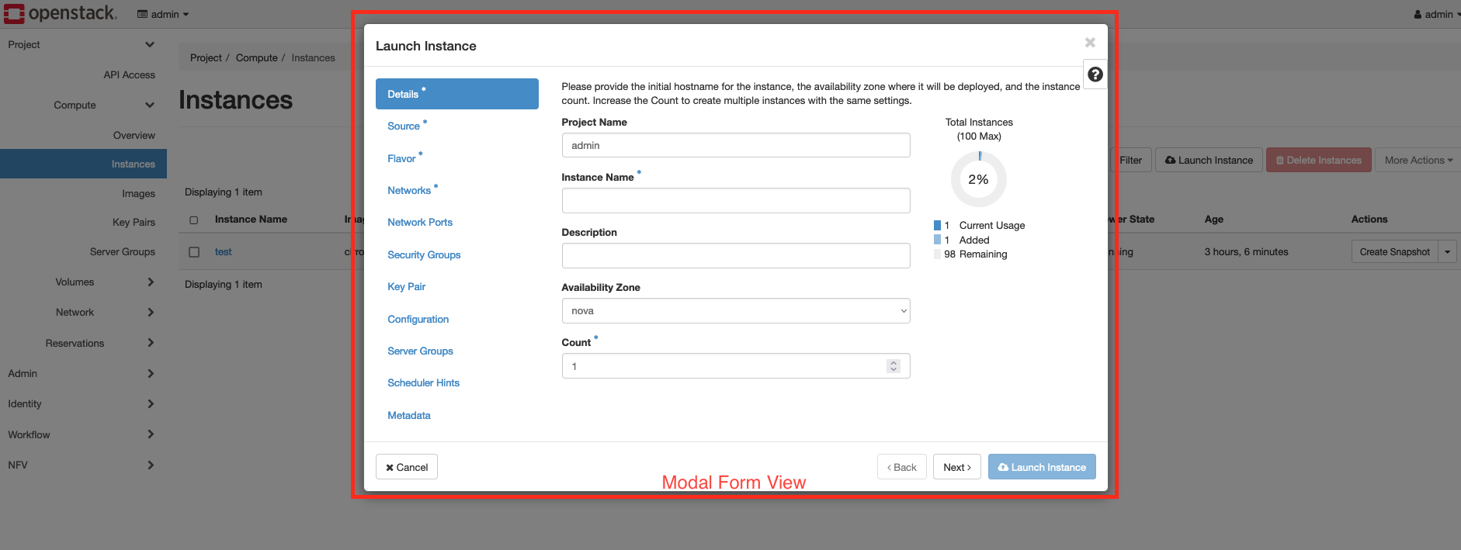Close the Launch Instance modal with X
The width and height of the screenshot is (1461, 550).
point(1090,43)
